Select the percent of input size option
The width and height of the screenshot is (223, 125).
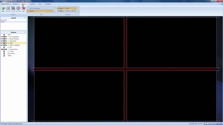pyautogui.click(x=40, y=8)
